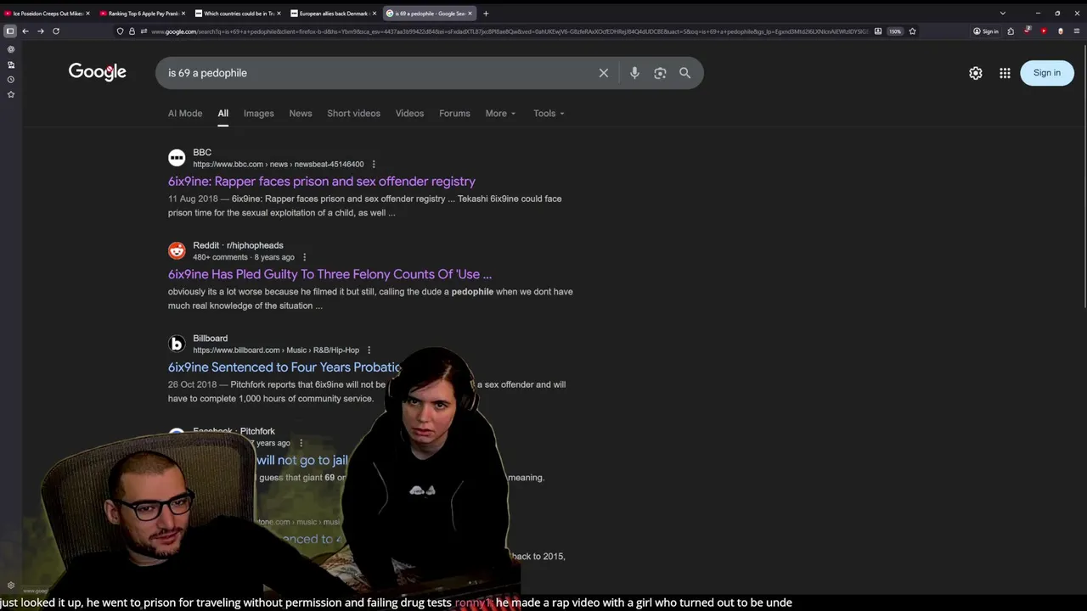This screenshot has width=1087, height=611.
Task: Submit search with magnifier icon
Action: coord(685,73)
